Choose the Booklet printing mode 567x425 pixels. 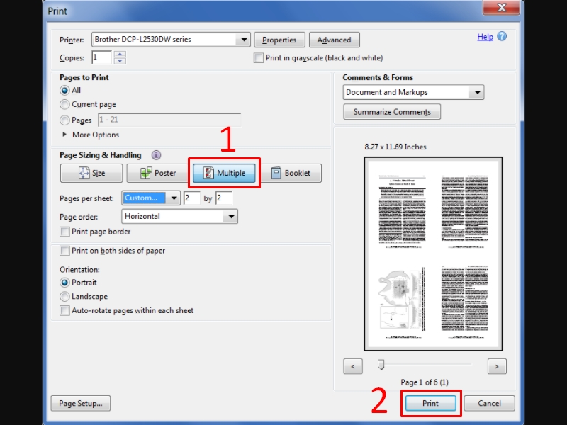tap(291, 173)
